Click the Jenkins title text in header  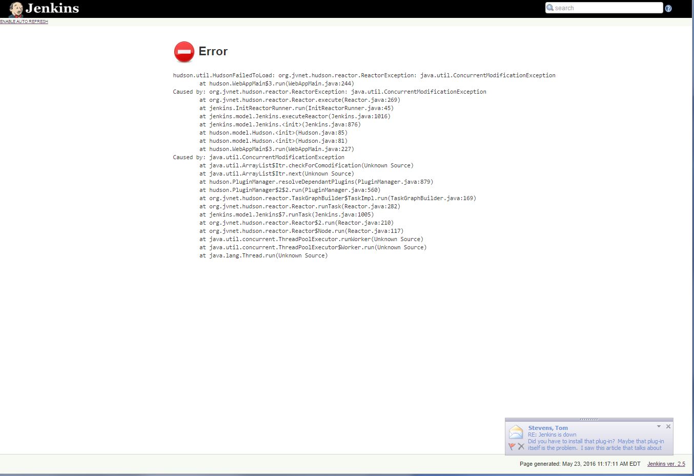(52, 8)
